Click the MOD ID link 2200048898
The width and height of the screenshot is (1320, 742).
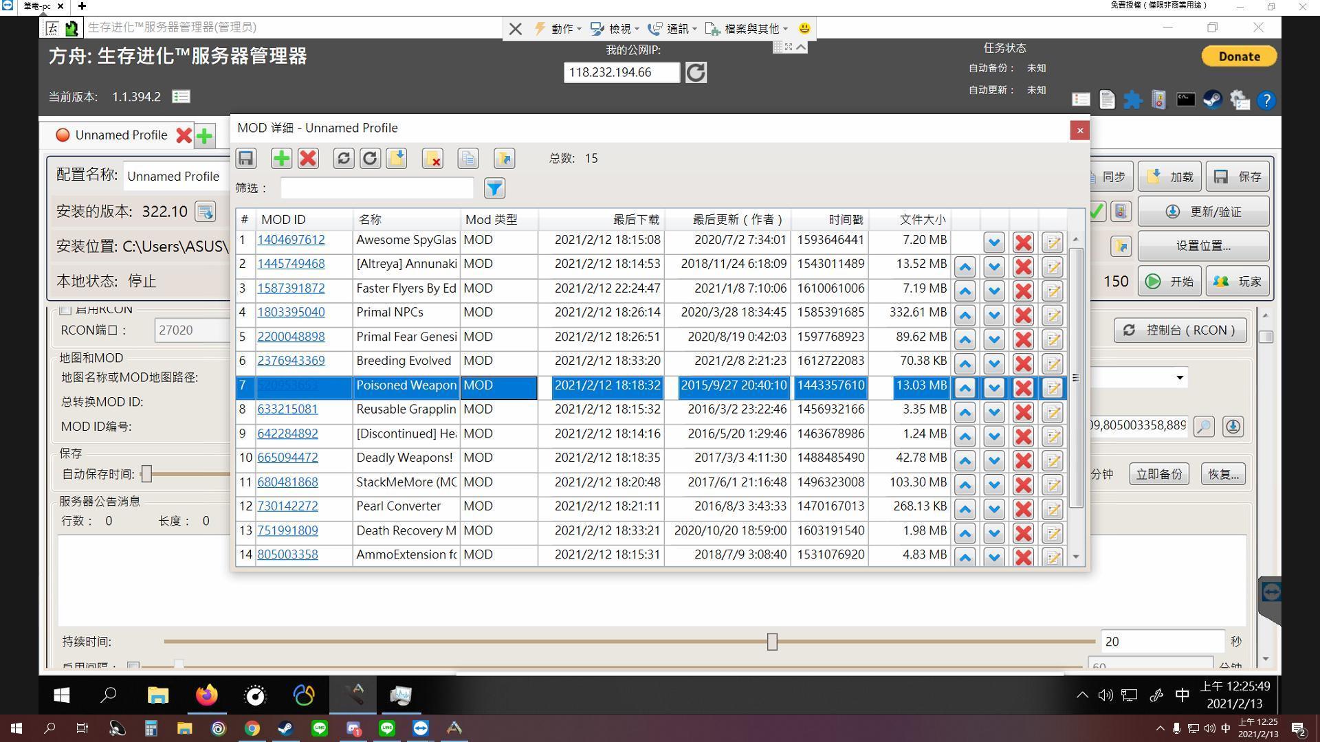coord(290,336)
